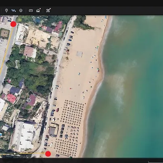Click the bright red-roofed house on the left
The height and width of the screenshot is (163, 163).
(11, 98)
